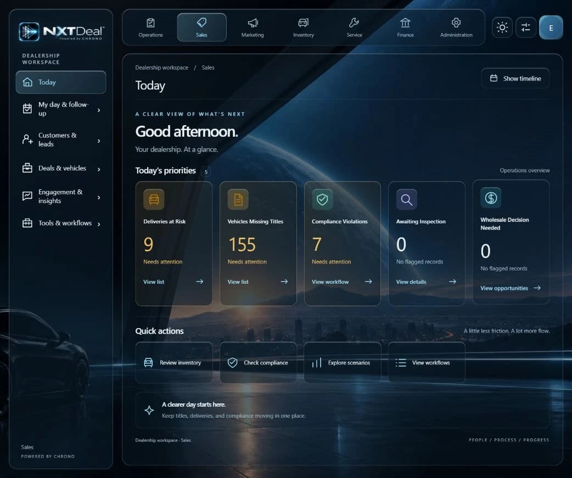
Task: Click the arrow on Awaiting Inspection card
Action: tap(453, 282)
